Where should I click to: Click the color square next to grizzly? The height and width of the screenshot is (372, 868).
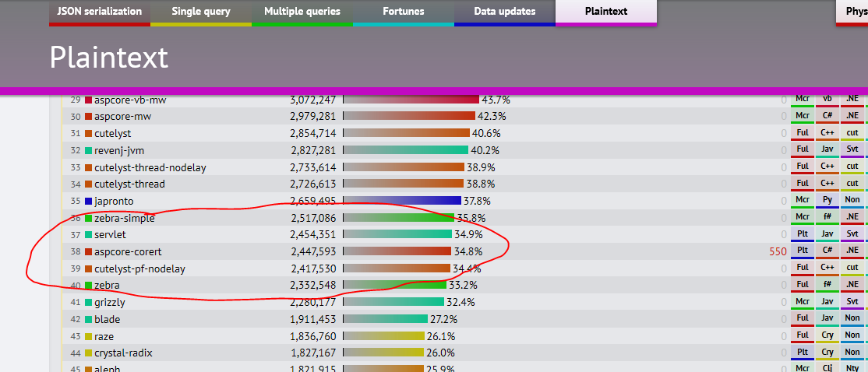[x=88, y=303]
